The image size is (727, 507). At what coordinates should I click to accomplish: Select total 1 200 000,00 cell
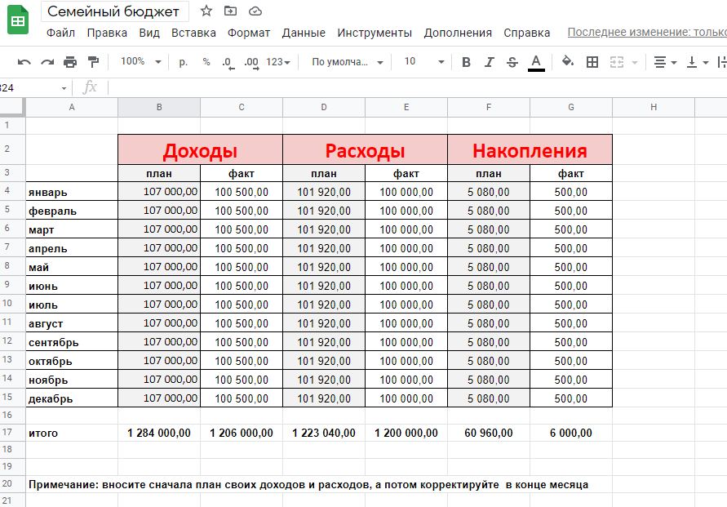click(406, 433)
